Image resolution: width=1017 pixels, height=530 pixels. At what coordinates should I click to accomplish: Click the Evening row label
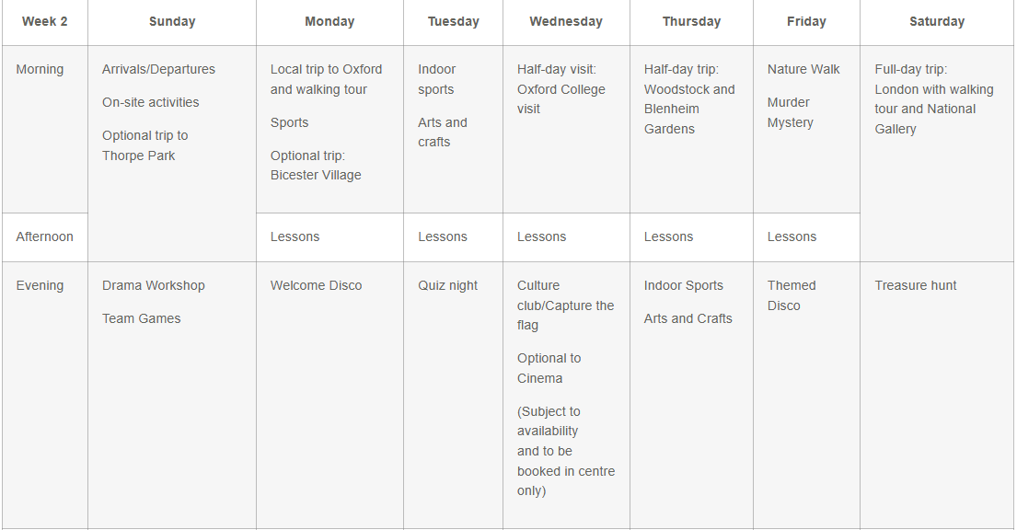pyautogui.click(x=40, y=286)
